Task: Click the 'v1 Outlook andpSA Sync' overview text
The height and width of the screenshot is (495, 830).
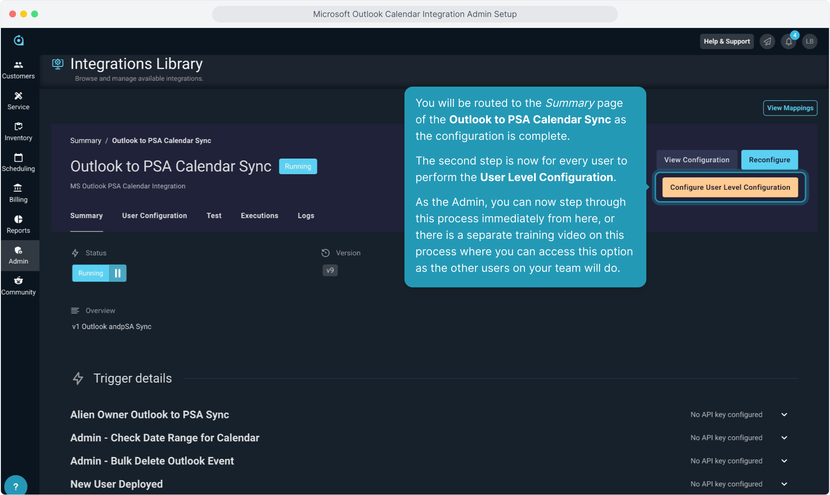Action: 112,327
